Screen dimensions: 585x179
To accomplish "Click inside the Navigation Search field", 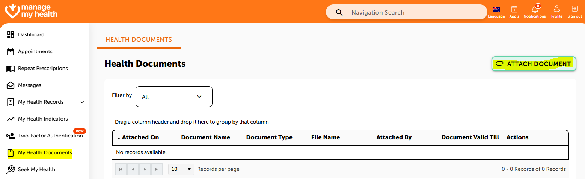I will 413,12.
